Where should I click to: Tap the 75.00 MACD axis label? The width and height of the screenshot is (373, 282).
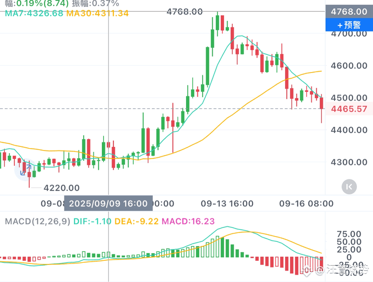click(349, 234)
